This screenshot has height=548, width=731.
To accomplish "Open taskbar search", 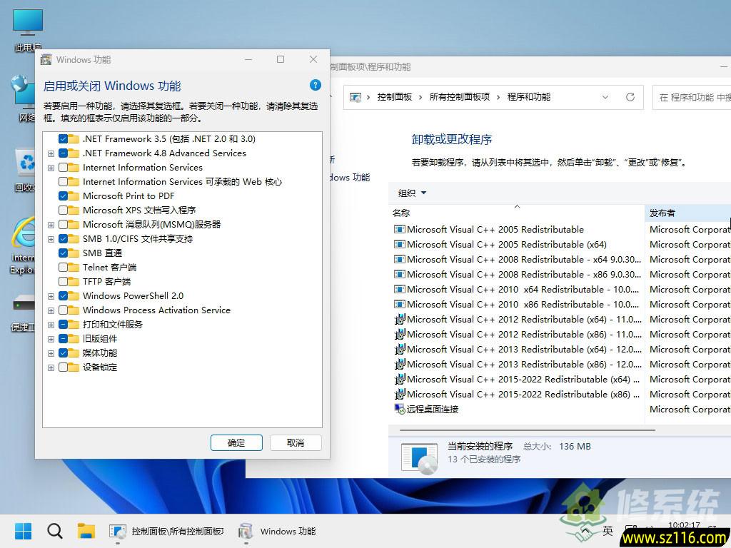I will tap(54, 531).
